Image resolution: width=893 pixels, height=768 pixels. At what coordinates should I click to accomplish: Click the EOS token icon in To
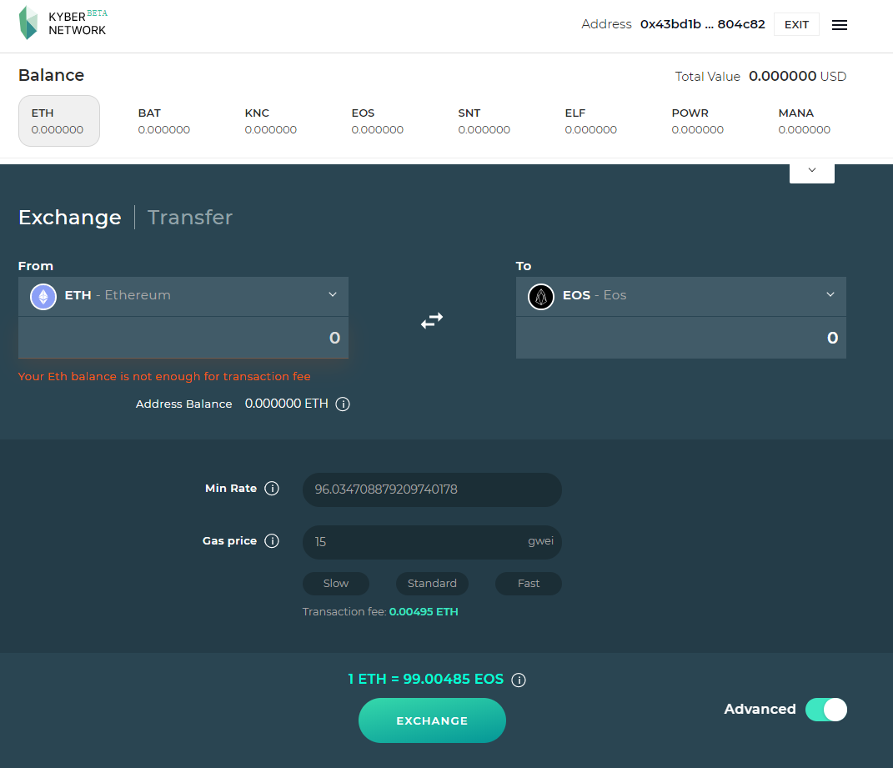coord(541,296)
